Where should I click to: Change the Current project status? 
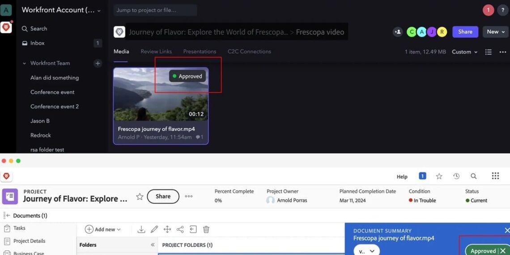476,200
